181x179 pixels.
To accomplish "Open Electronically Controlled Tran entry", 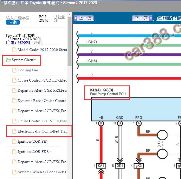I will click(39, 131).
